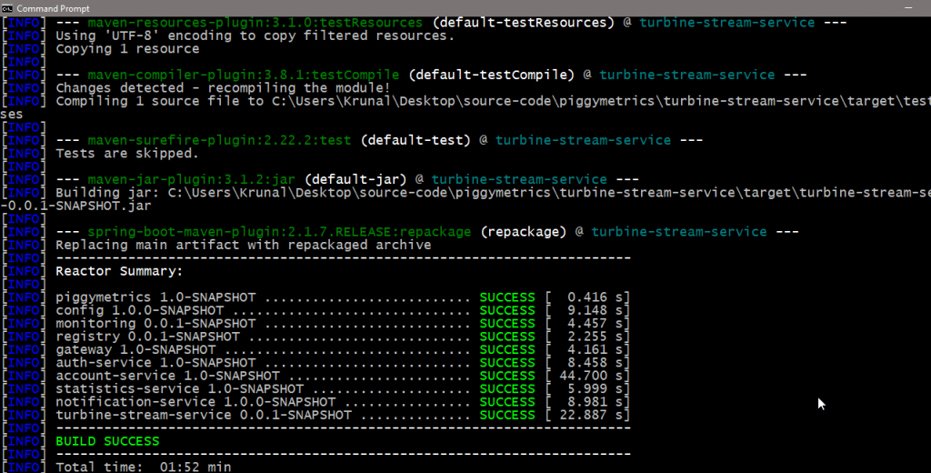The width and height of the screenshot is (931, 473).
Task: Click the Command Prompt icon in title bar
Action: coord(8,8)
